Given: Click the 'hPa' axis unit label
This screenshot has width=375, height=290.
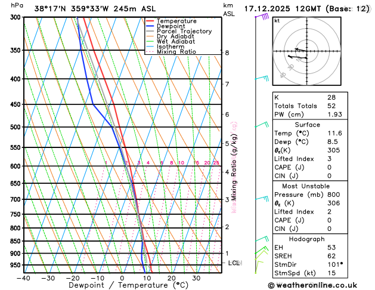Looking at the screenshot, I should click(x=17, y=5).
